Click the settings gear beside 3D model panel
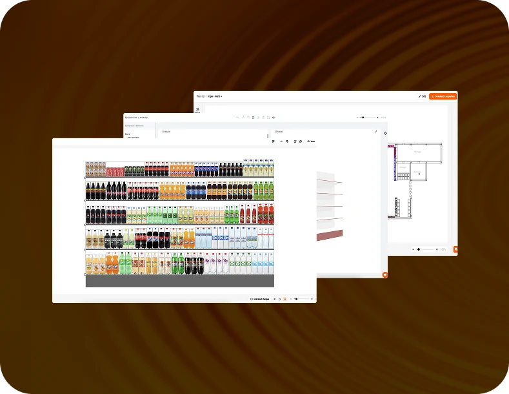This screenshot has height=394, width=509. 385,133
